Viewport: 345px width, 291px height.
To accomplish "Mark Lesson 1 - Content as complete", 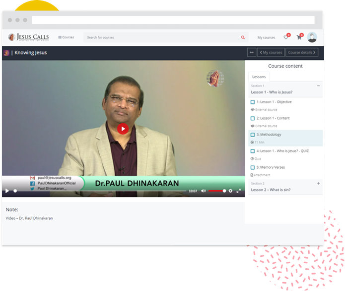I will [x=253, y=118].
